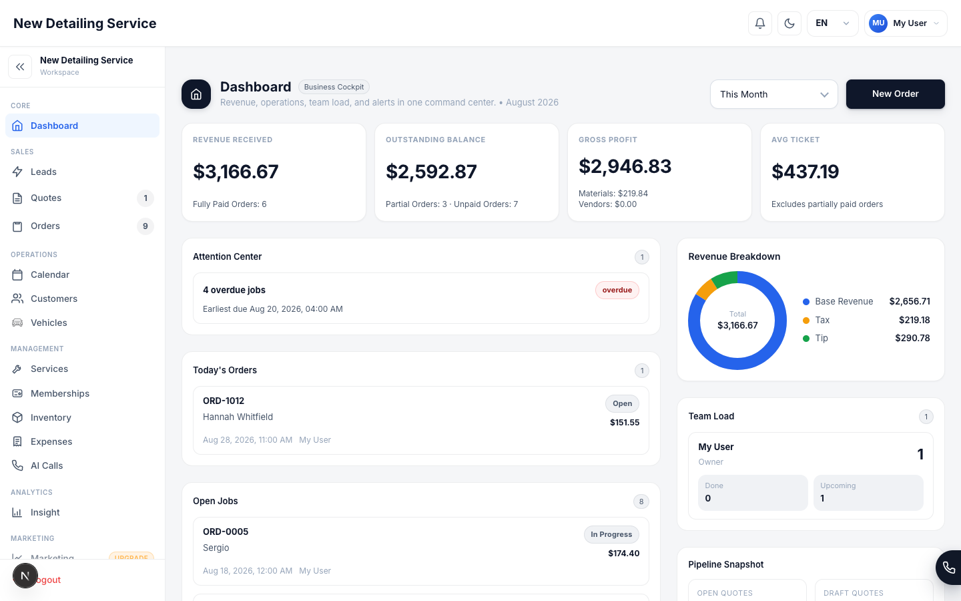Screen dimensions: 961x601
Task: Click the Leads lightning icon
Action: click(x=18, y=172)
